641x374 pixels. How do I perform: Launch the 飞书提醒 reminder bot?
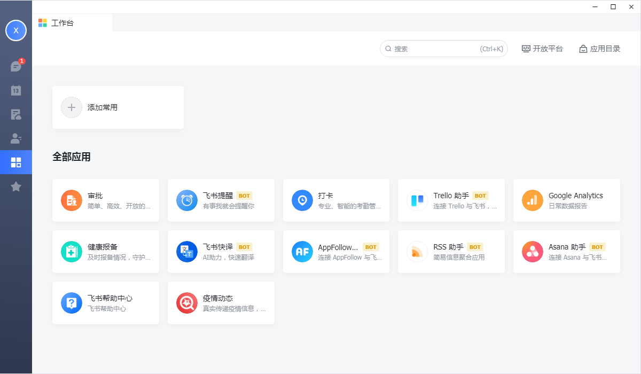(x=221, y=200)
